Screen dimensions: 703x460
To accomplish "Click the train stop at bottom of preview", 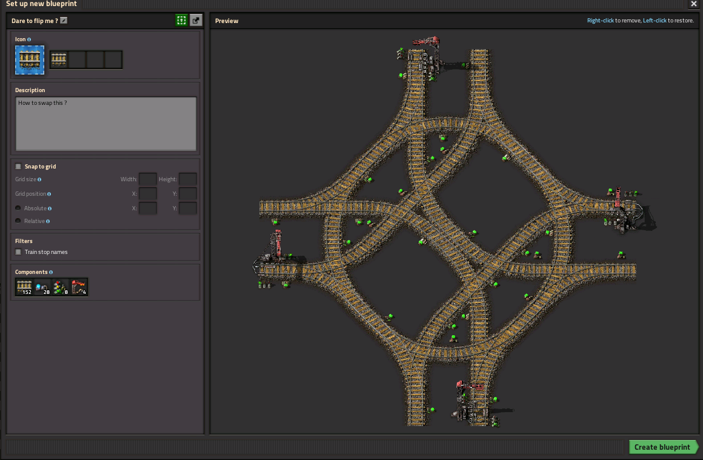I will pyautogui.click(x=470, y=401).
